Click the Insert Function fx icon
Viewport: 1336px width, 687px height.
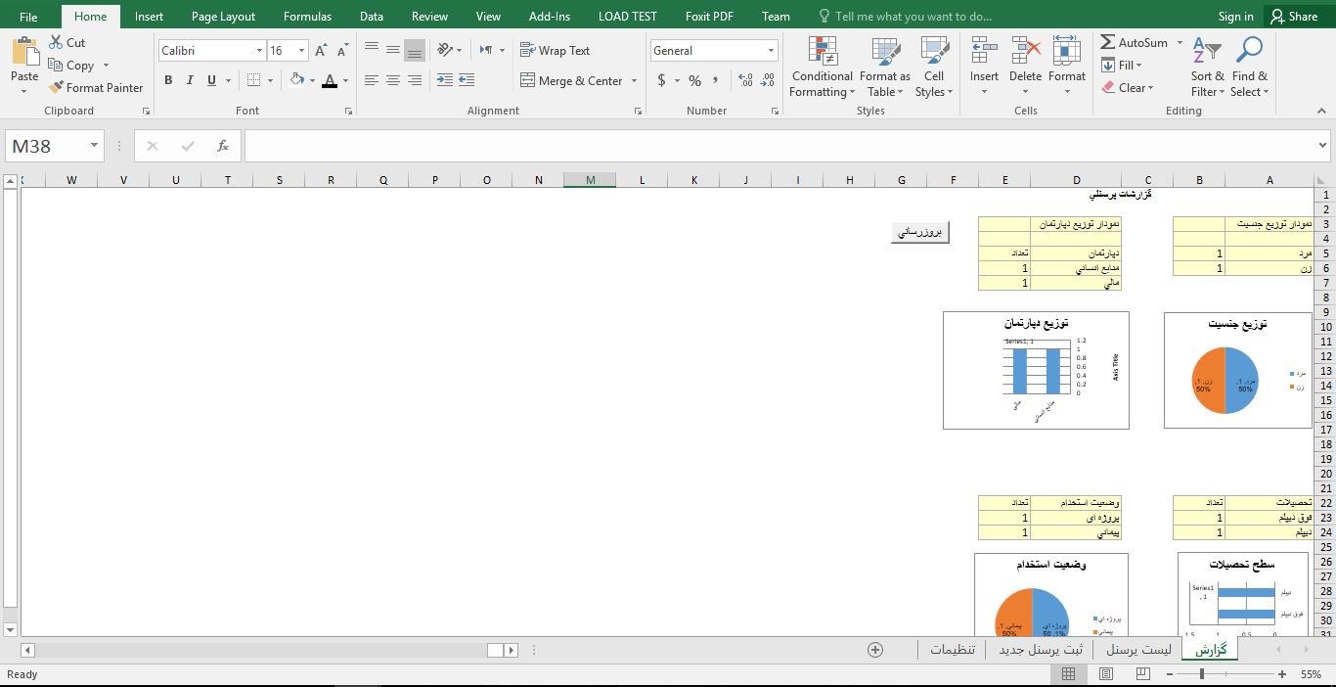tap(223, 146)
